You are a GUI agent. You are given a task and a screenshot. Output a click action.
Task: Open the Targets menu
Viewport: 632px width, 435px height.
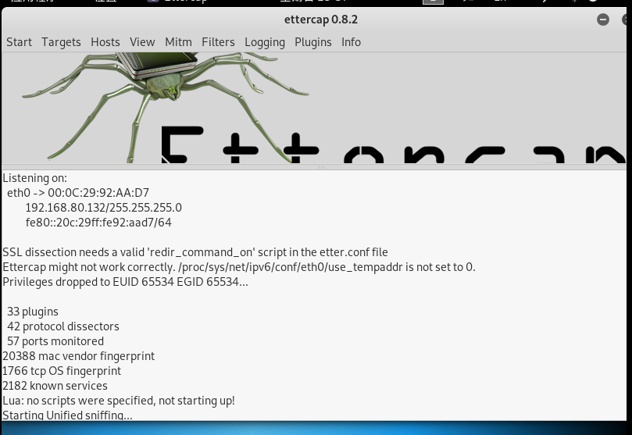coord(61,42)
